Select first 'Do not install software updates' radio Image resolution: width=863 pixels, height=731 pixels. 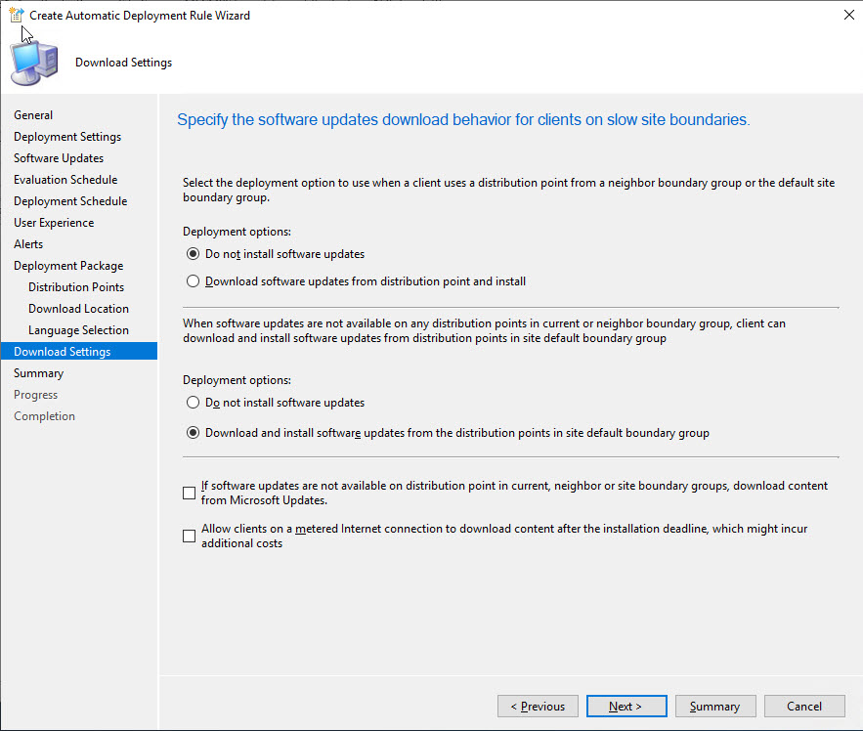click(192, 254)
